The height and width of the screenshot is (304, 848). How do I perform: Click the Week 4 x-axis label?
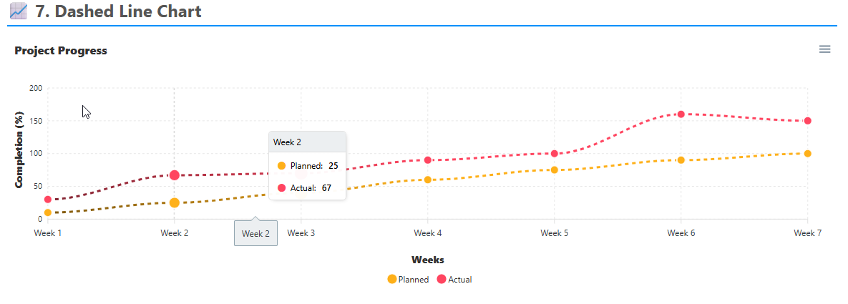point(428,233)
